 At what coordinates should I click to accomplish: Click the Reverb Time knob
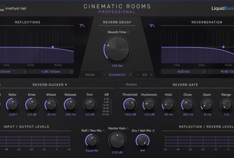pos(117,50)
